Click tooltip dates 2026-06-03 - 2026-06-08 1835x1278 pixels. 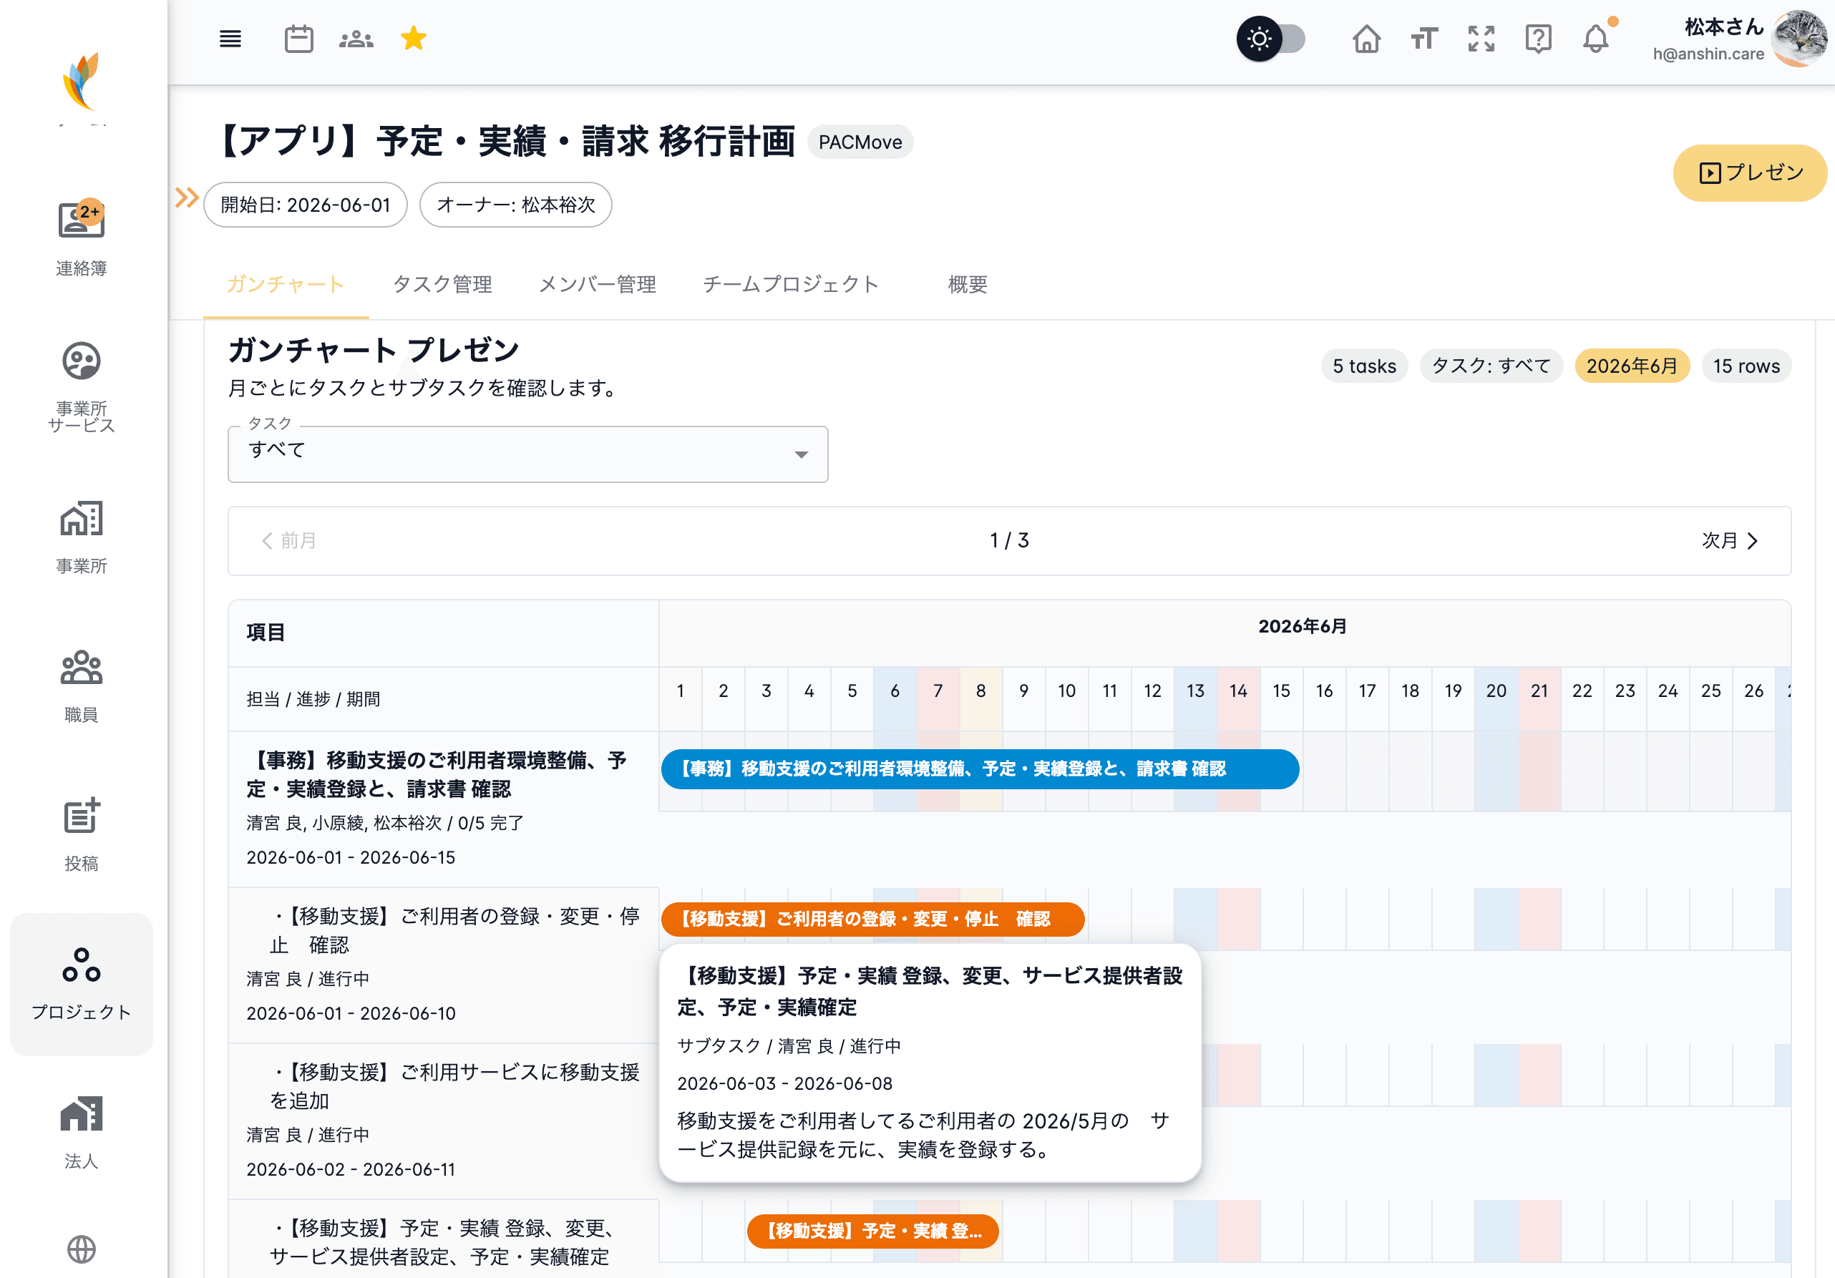click(785, 1084)
